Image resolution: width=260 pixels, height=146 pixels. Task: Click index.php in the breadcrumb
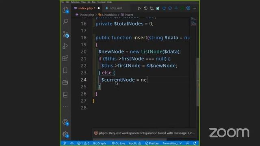(87, 15)
